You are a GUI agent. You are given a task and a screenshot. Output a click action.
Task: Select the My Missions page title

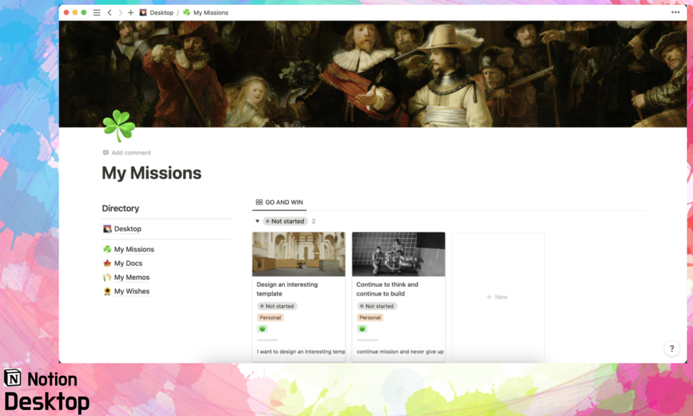(152, 173)
